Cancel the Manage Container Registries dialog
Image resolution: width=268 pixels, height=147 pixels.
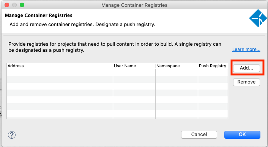[199, 135]
